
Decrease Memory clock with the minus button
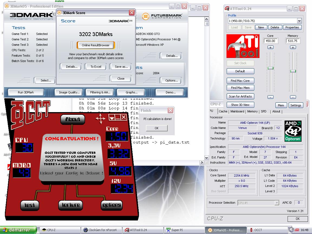click(293, 97)
